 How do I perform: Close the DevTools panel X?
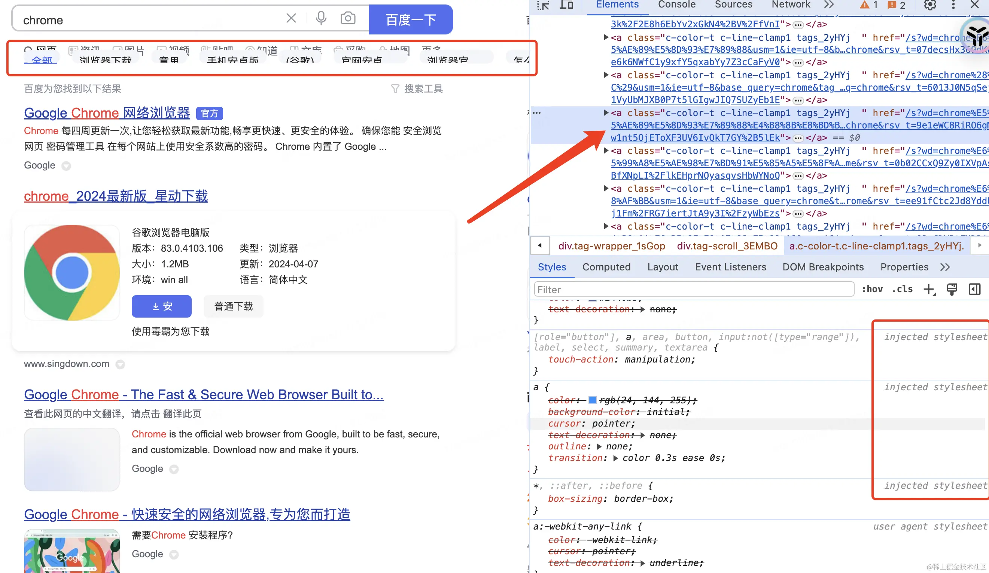pos(975,5)
